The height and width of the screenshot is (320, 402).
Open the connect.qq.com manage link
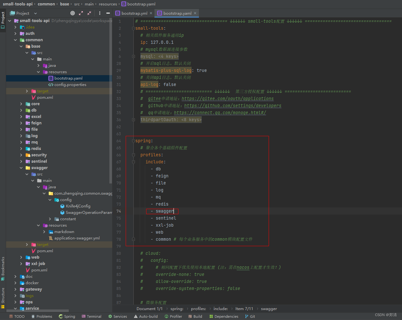point(220,113)
